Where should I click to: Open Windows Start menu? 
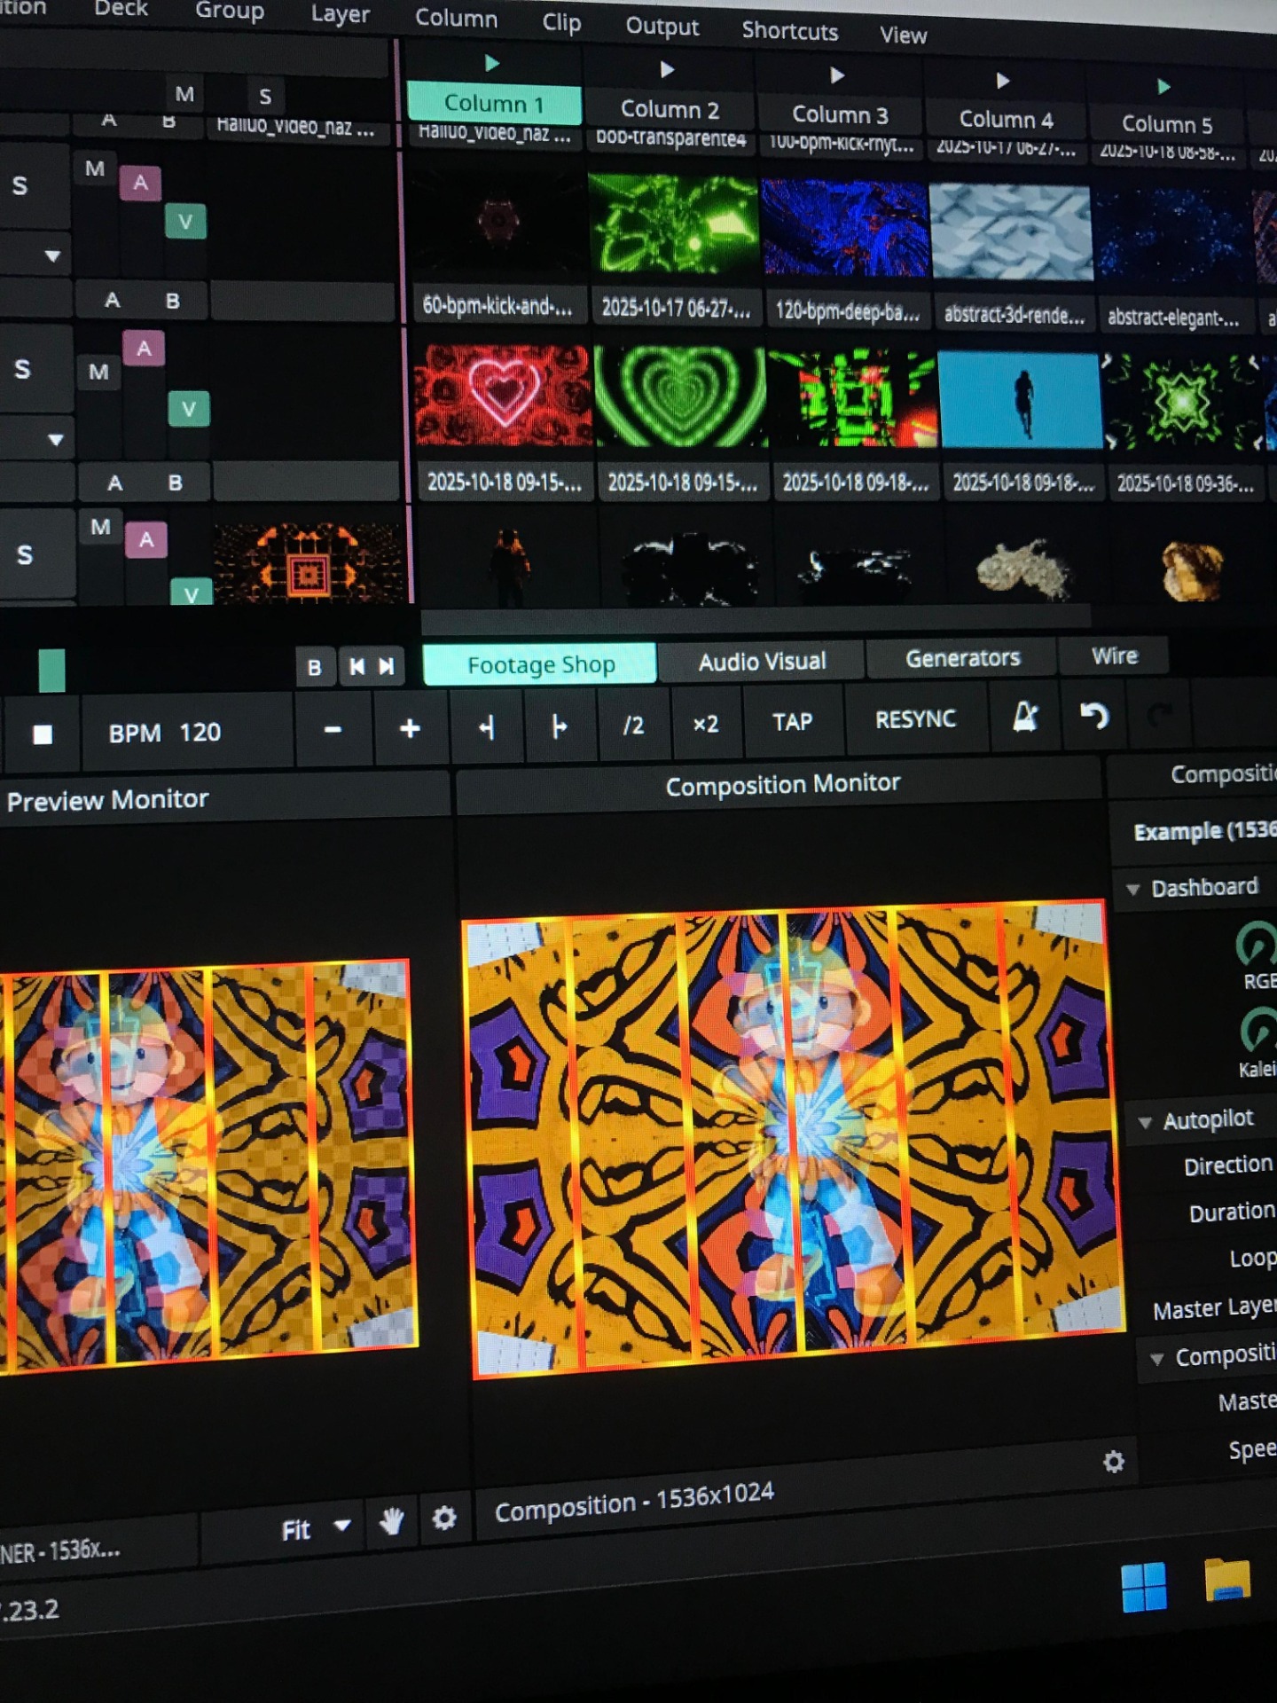[x=1143, y=1587]
